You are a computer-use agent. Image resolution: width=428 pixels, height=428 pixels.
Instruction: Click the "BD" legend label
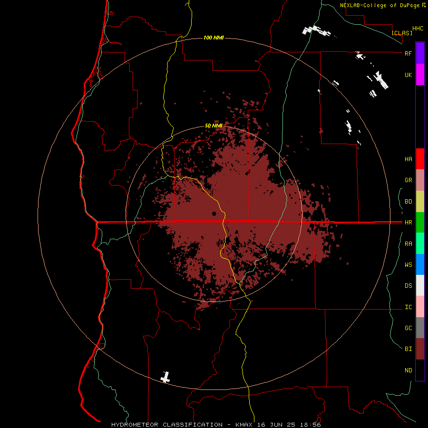pos(408,202)
